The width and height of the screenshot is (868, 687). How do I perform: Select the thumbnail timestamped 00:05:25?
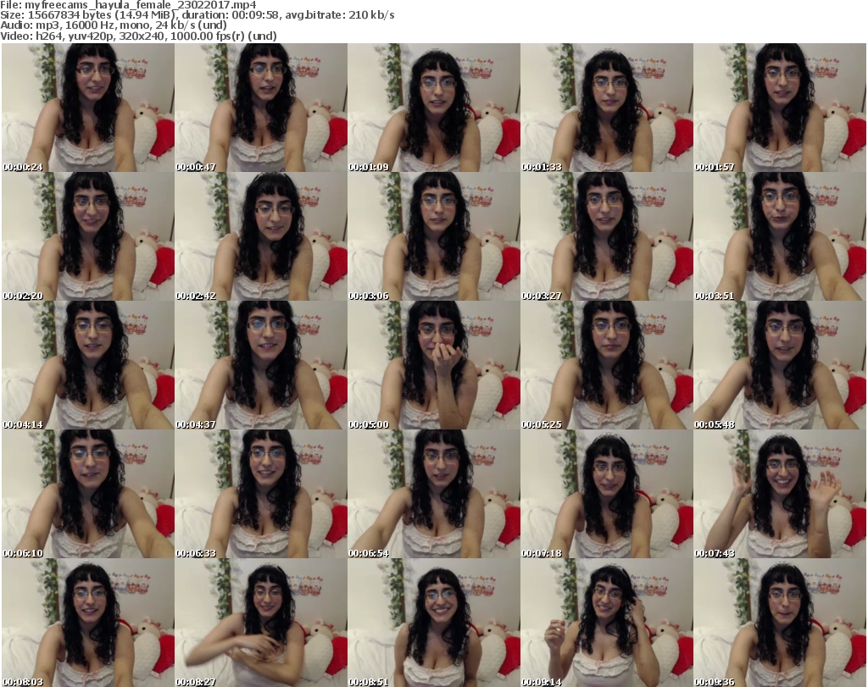(607, 366)
